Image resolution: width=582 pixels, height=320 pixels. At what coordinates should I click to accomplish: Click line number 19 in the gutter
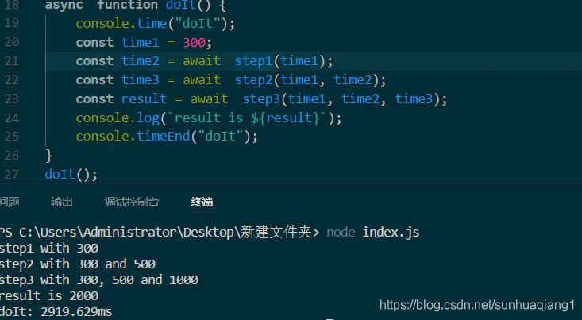coord(11,23)
